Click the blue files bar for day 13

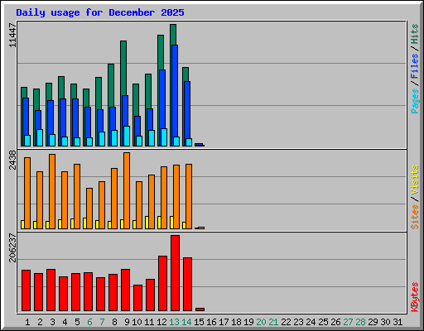click(175, 91)
